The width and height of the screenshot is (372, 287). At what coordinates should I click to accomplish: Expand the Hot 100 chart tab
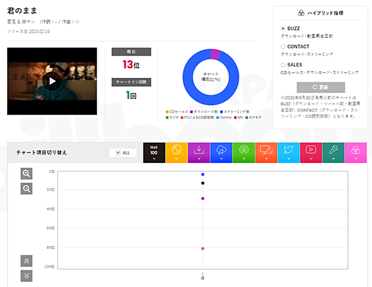point(154,153)
